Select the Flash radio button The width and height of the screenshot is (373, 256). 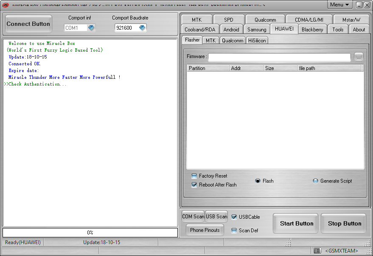coord(258,181)
